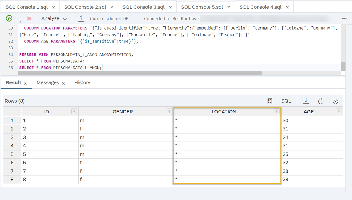Switch to SQL Console 2.sql tab
The width and height of the screenshot is (352, 200).
[x=85, y=7]
